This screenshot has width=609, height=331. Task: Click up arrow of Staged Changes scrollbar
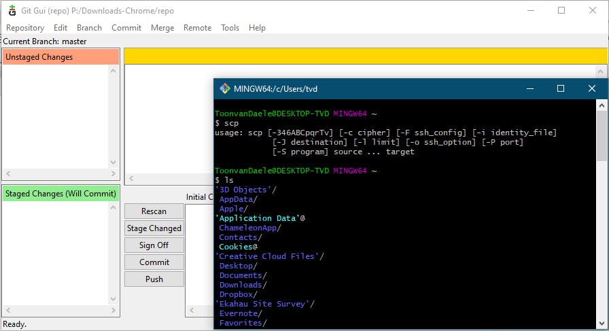pyautogui.click(x=113, y=207)
